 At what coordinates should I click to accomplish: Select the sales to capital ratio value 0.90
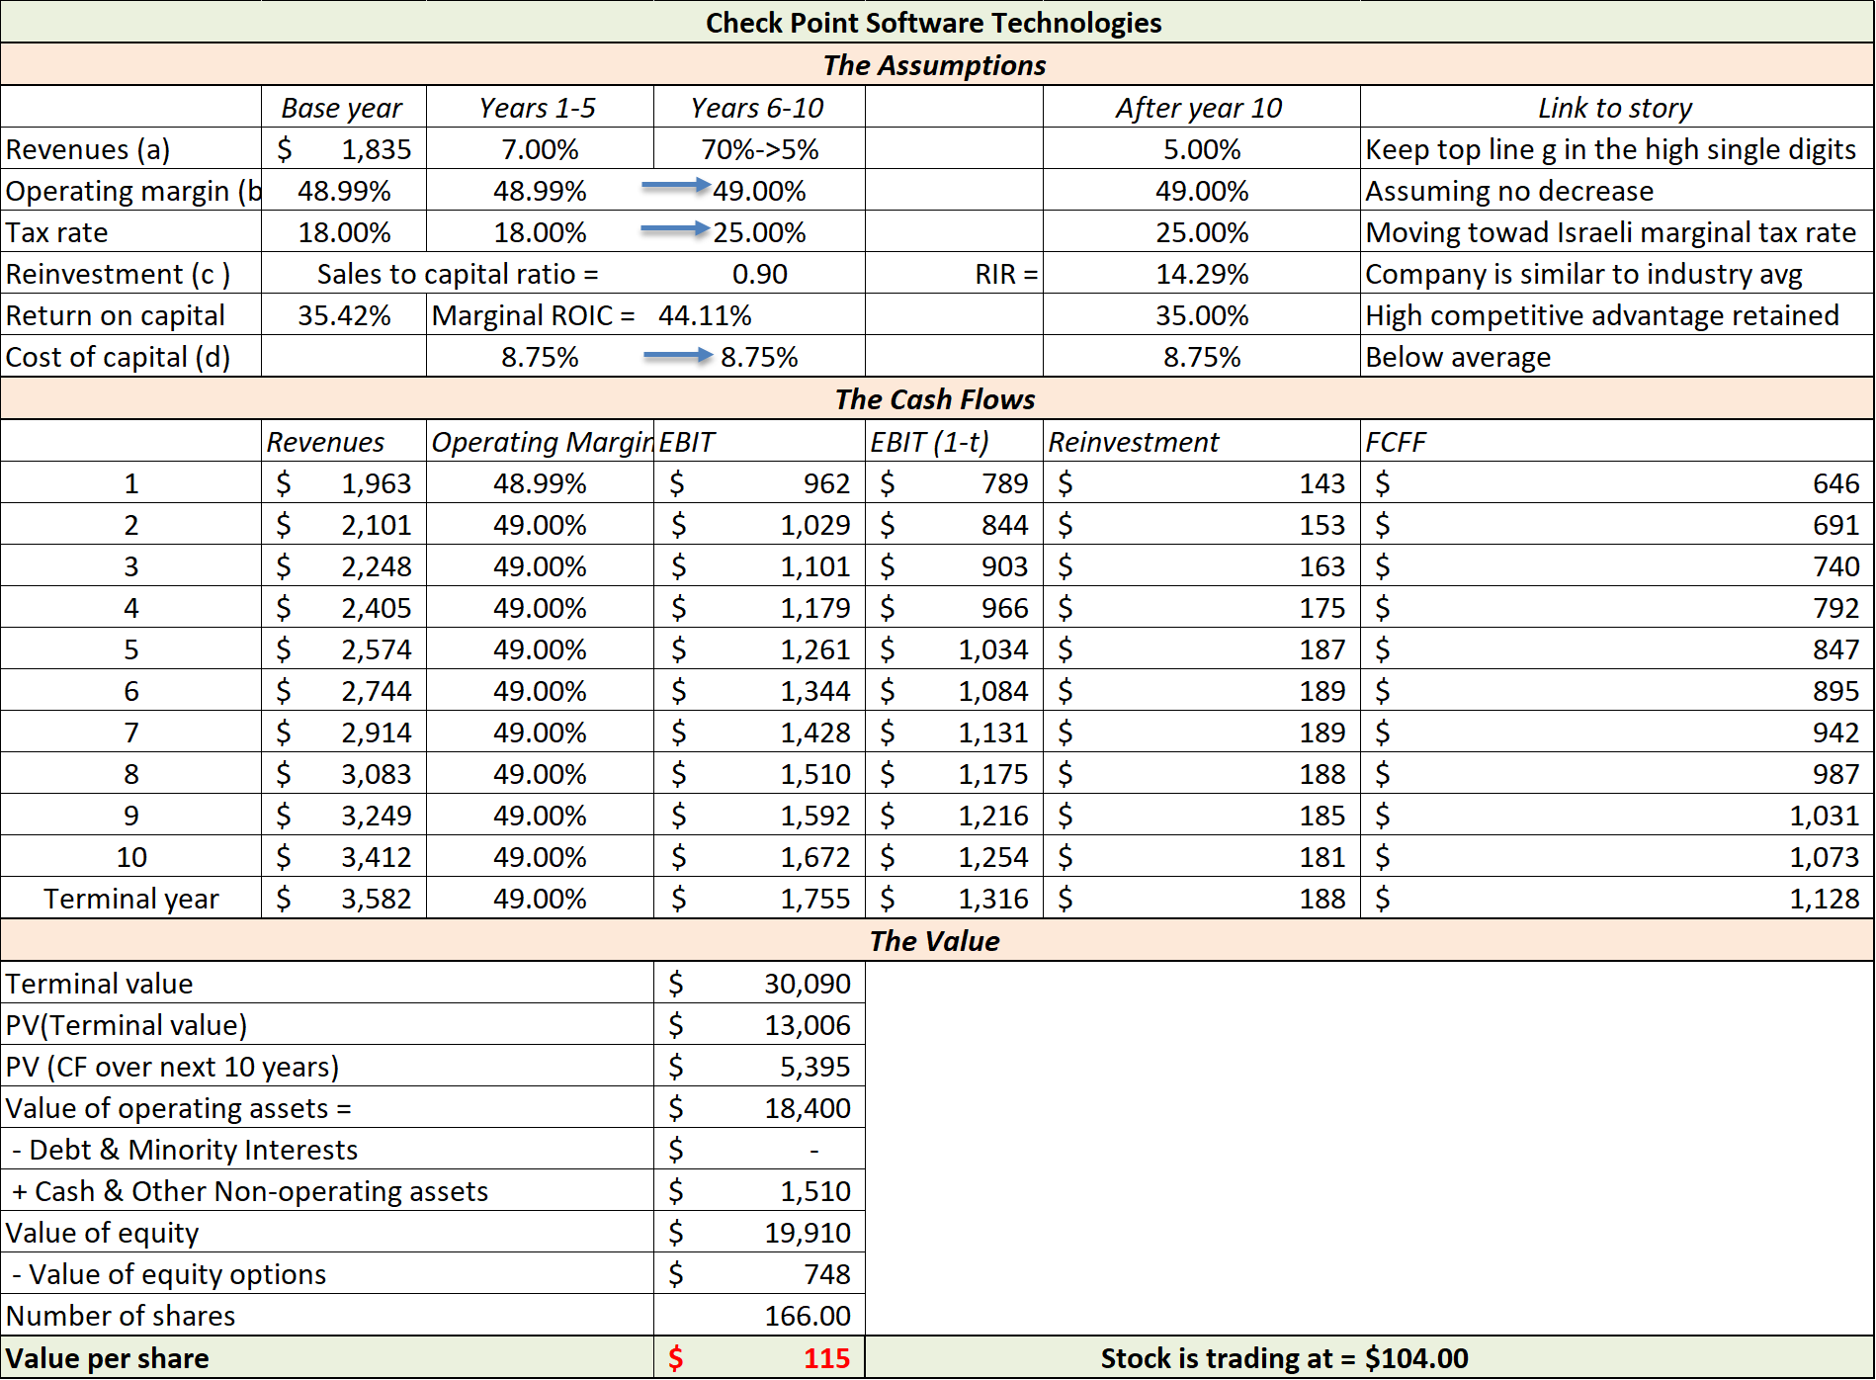point(759,274)
